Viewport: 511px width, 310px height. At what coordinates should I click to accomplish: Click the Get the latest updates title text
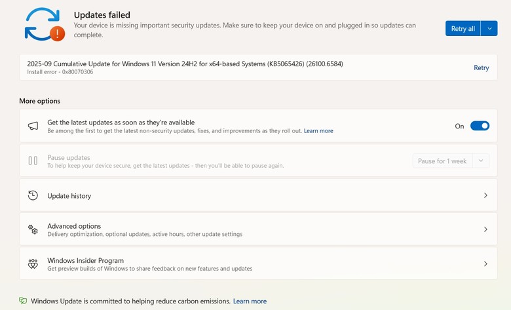(x=121, y=123)
